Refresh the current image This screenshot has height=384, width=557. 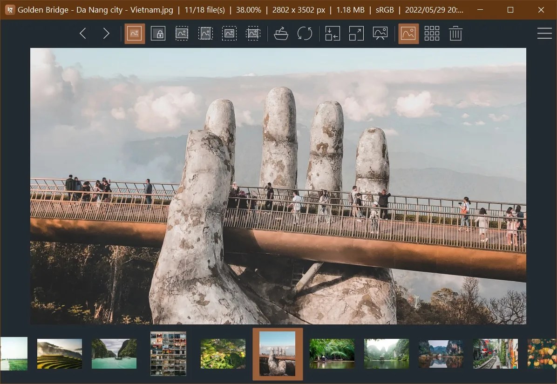[305, 33]
